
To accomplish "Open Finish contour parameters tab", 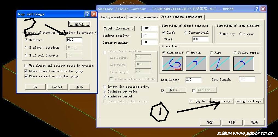I will [x=182, y=17].
